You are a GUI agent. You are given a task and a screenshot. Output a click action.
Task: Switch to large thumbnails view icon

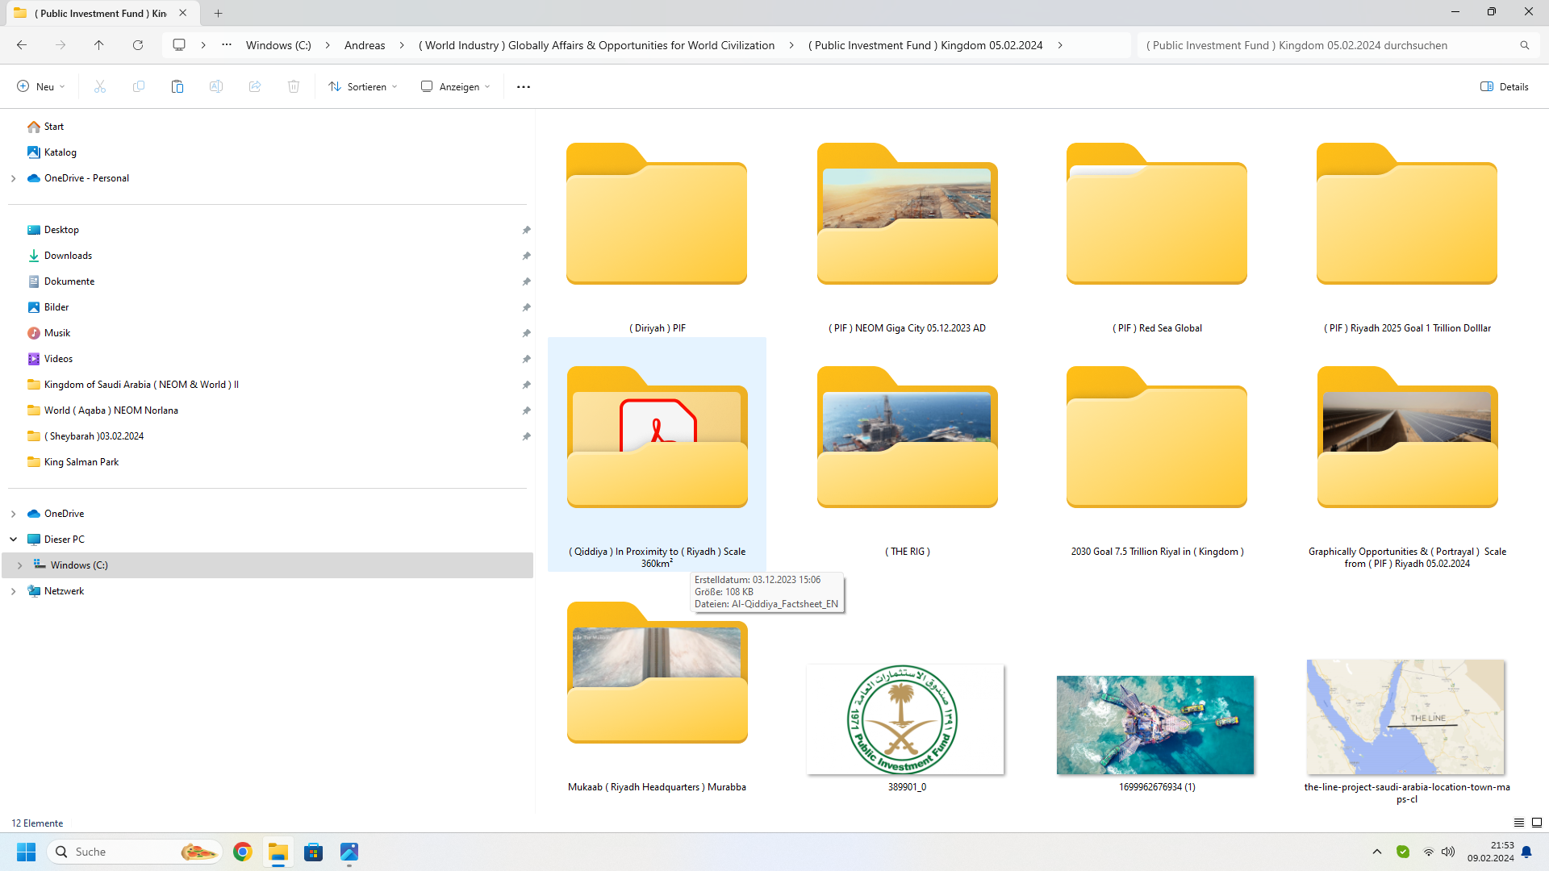tap(1537, 823)
